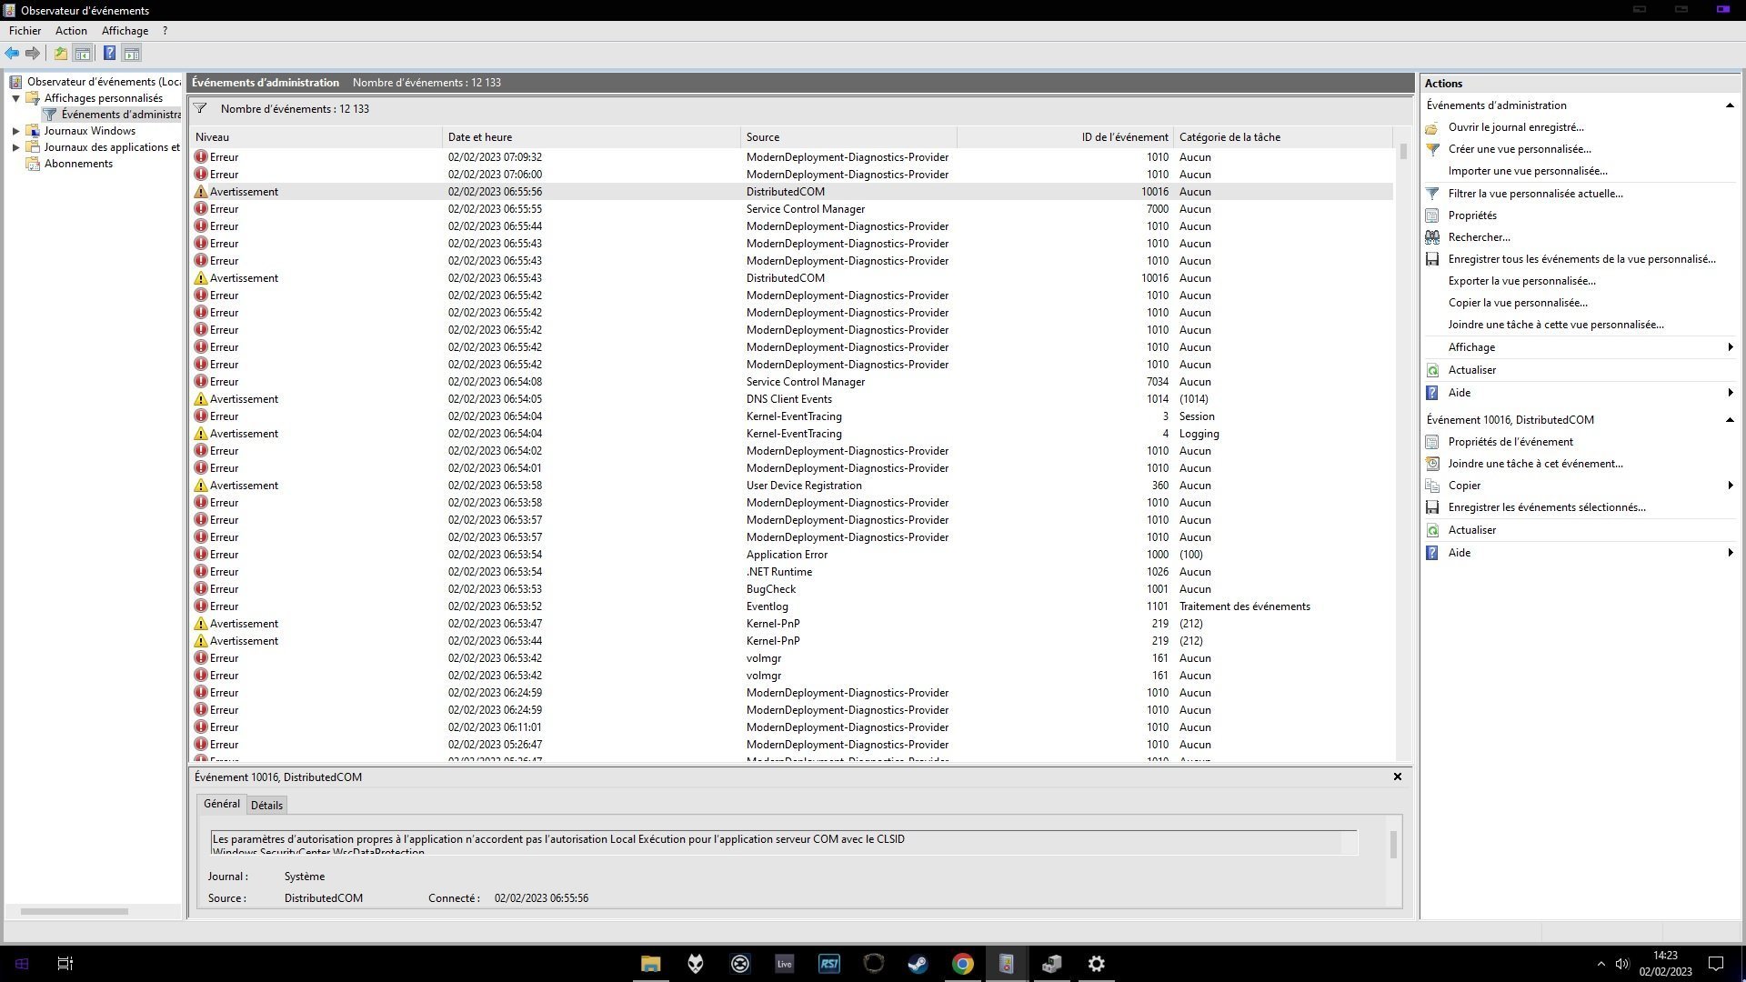The image size is (1746, 982).
Task: Collapse Événements d'administration actions section
Action: 1730,105
